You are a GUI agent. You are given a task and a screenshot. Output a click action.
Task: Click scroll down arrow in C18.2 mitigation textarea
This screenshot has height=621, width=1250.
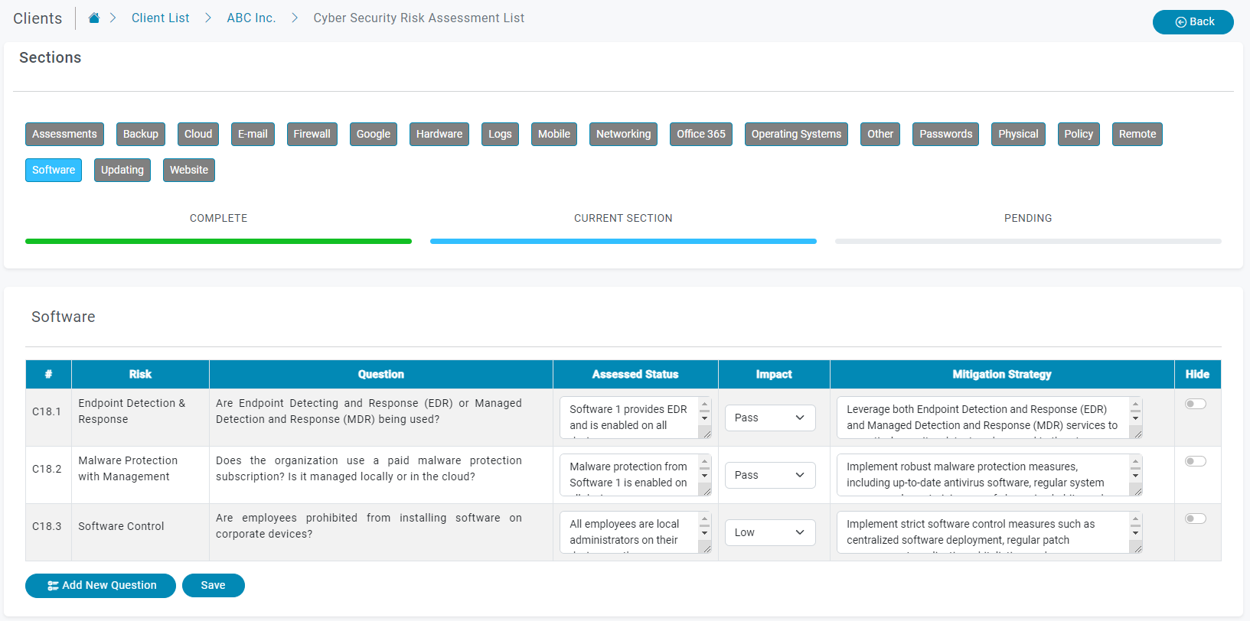tap(1136, 476)
